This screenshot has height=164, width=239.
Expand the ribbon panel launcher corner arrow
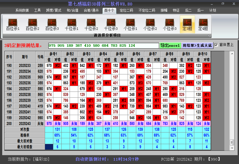[209, 36]
